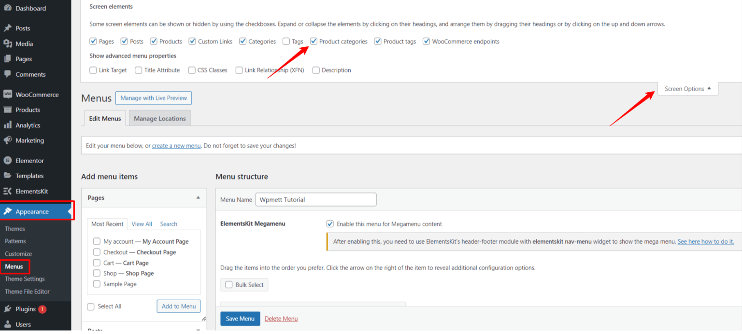Screen dimensions: 742x334
Task: Collapse the Screen Options panel
Action: coord(687,89)
